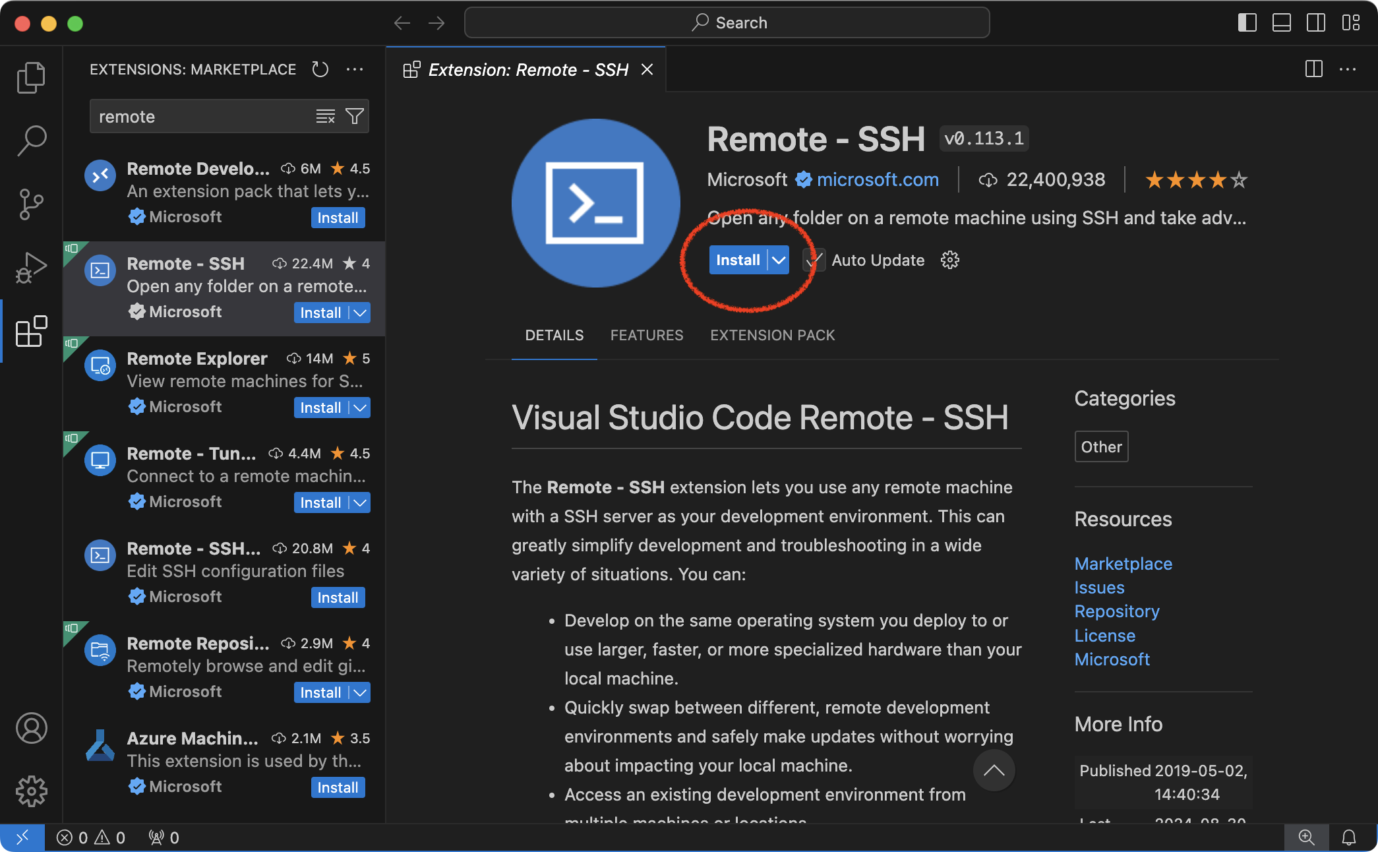
Task: Show forwarded ports count in status bar
Action: [164, 837]
